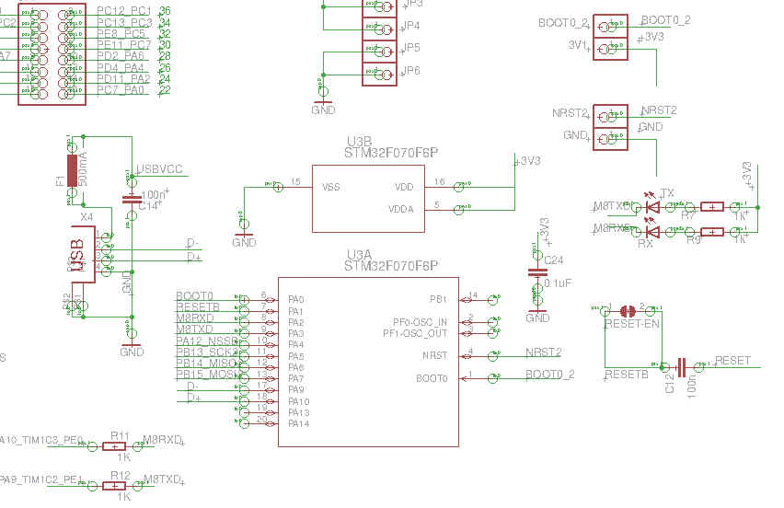Select the F1 500mA fuse symbol

pyautogui.click(x=71, y=170)
